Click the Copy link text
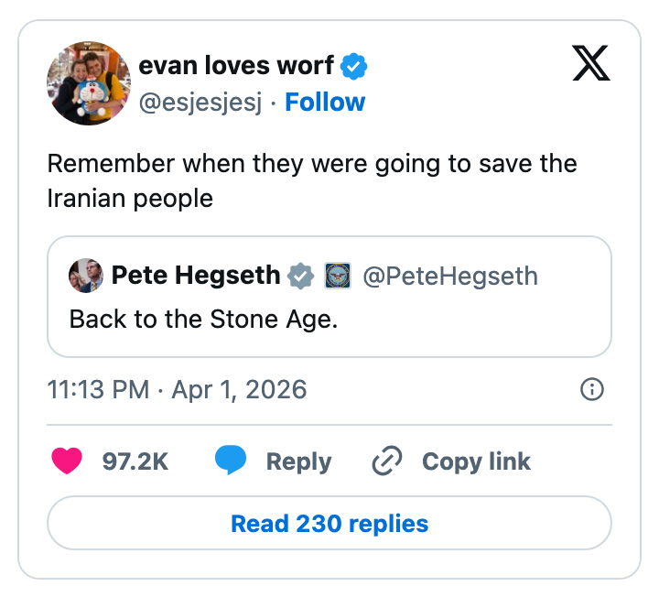Screen dimensions: 659x597 pyautogui.click(x=476, y=461)
